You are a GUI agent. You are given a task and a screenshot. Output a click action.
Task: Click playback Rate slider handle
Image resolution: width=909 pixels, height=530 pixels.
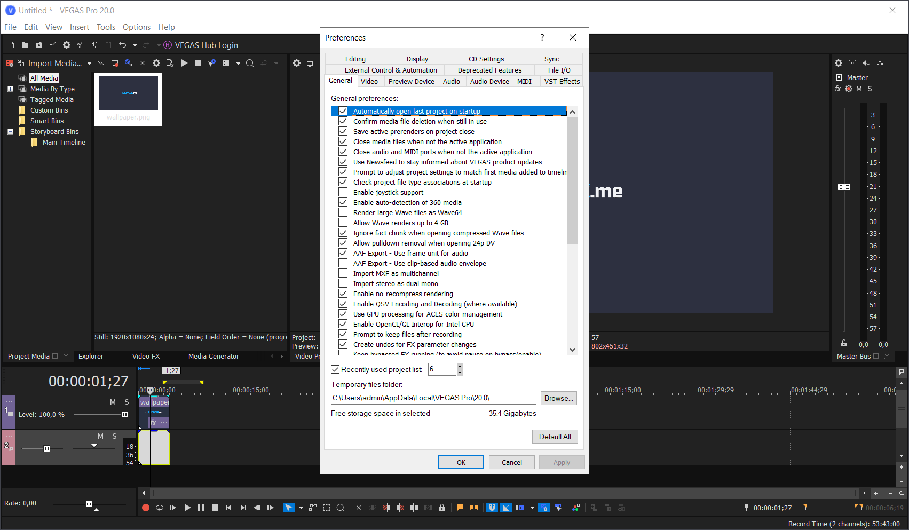(89, 504)
